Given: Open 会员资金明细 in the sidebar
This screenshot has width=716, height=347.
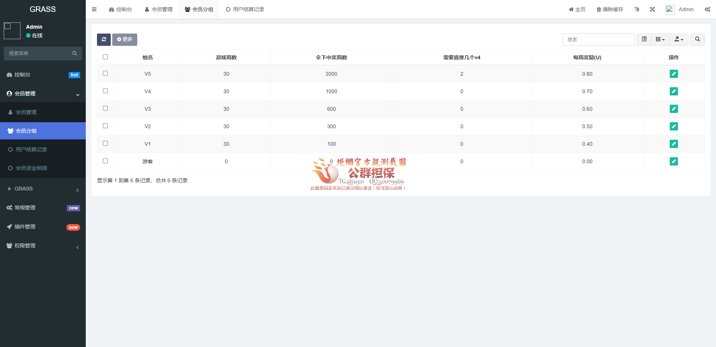Looking at the screenshot, I should (31, 168).
